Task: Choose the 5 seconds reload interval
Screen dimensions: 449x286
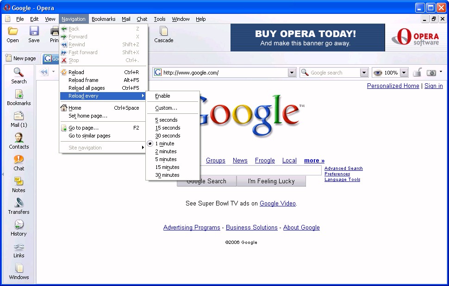Action: click(x=166, y=120)
